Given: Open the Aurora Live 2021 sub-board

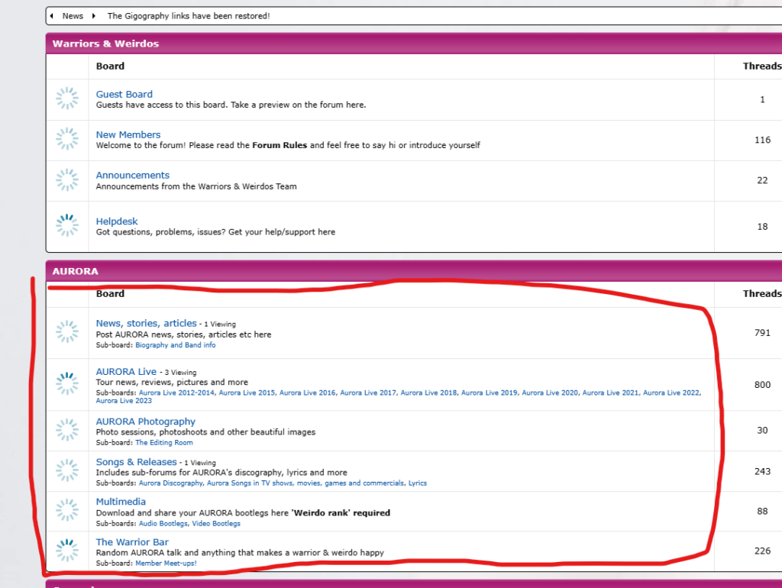Looking at the screenshot, I should pyautogui.click(x=610, y=393).
